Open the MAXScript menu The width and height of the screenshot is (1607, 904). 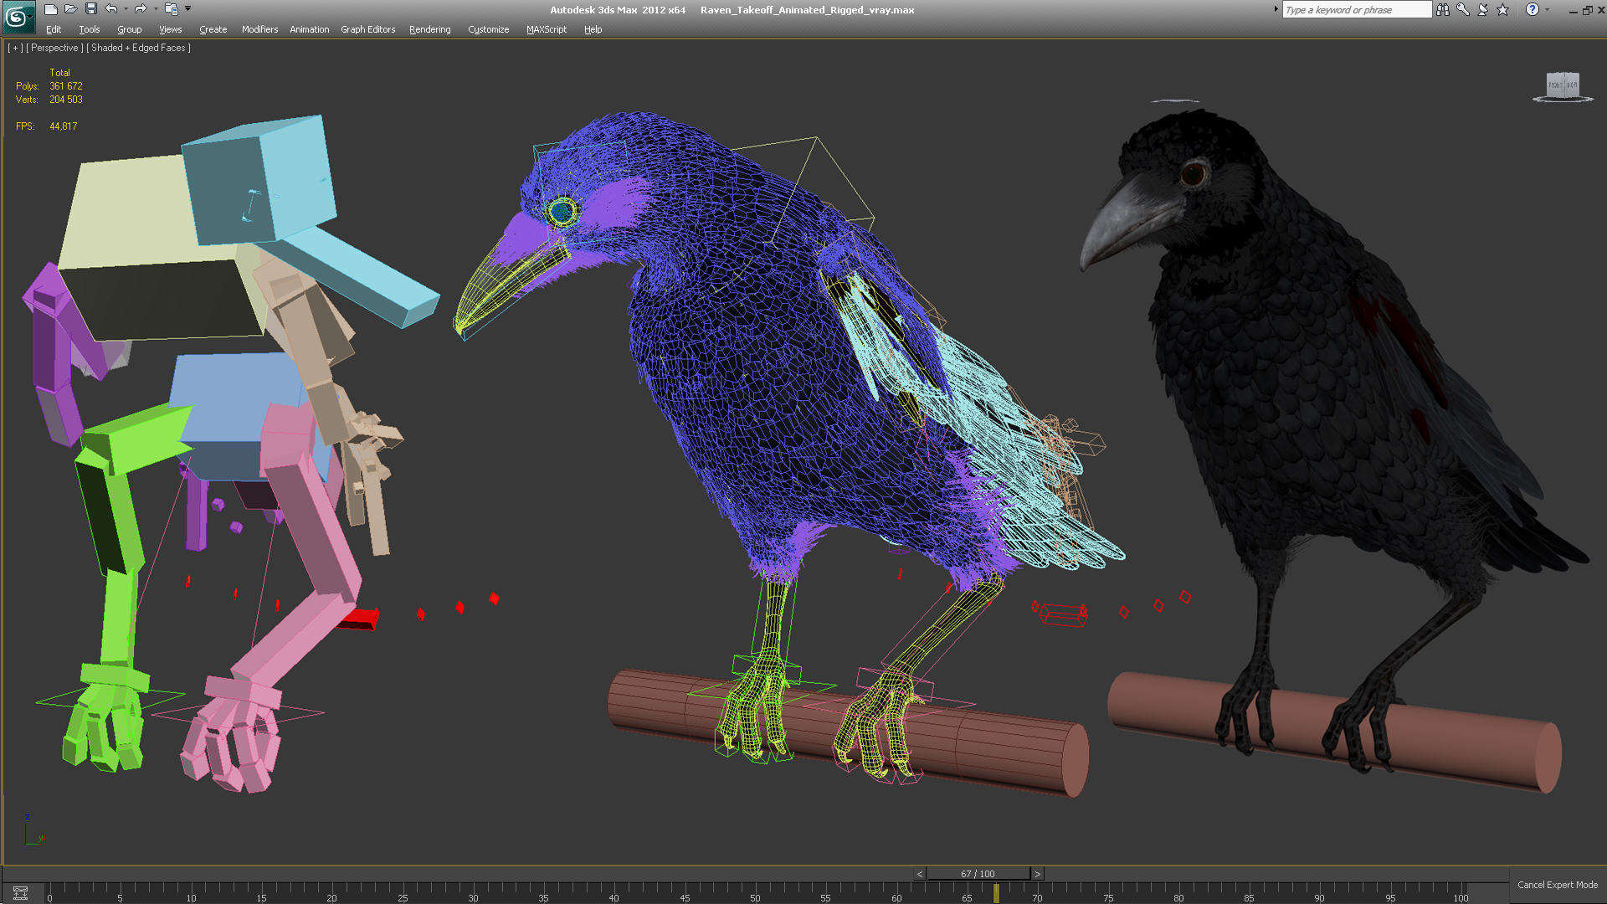pos(546,29)
